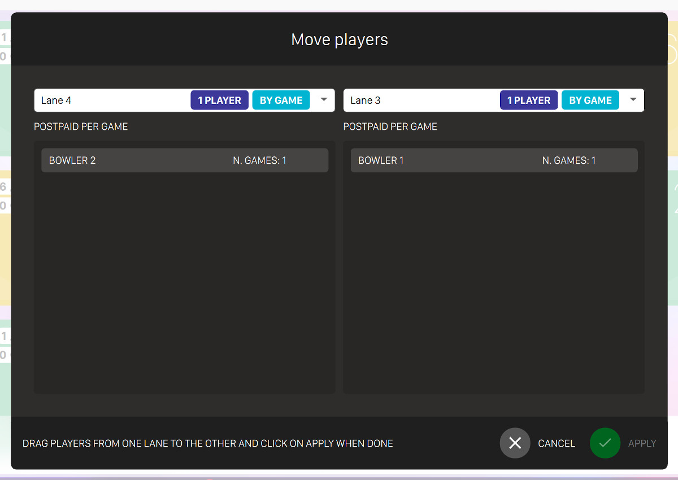678x480 pixels.
Task: Click the Move players dialog title
Action: coord(339,40)
